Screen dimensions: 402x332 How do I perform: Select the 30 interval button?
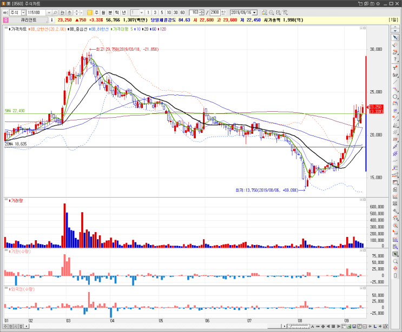[176, 12]
